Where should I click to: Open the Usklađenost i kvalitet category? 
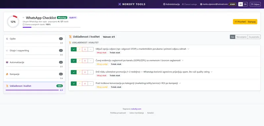[34, 88]
